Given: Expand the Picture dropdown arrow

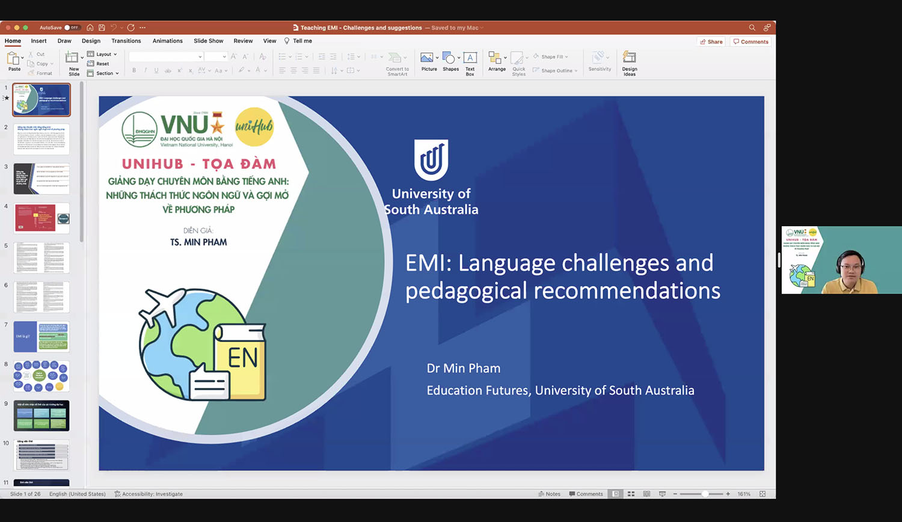Looking at the screenshot, I should (x=437, y=58).
